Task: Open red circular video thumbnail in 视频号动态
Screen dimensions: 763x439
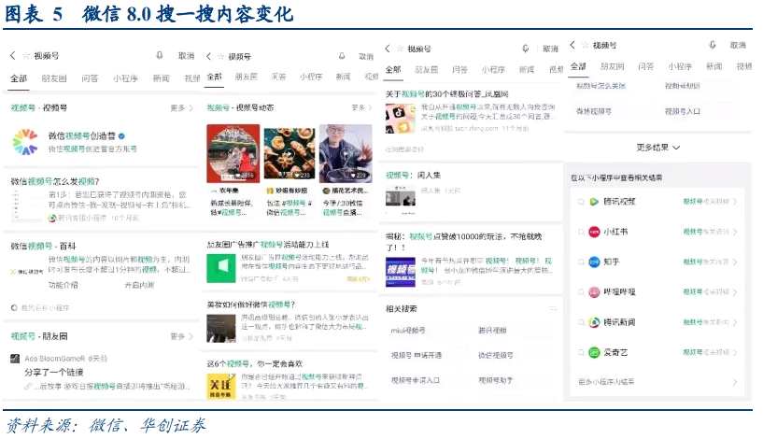Action: coord(233,153)
